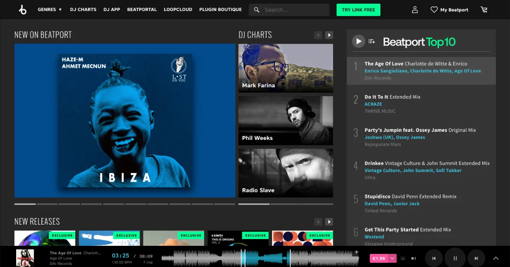This screenshot has height=267, width=510.
Task: Add Top 10 tracks to queue
Action: coord(372,41)
